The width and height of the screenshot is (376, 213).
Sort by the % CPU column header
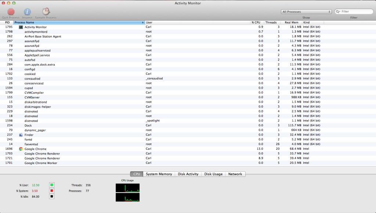pyautogui.click(x=257, y=22)
